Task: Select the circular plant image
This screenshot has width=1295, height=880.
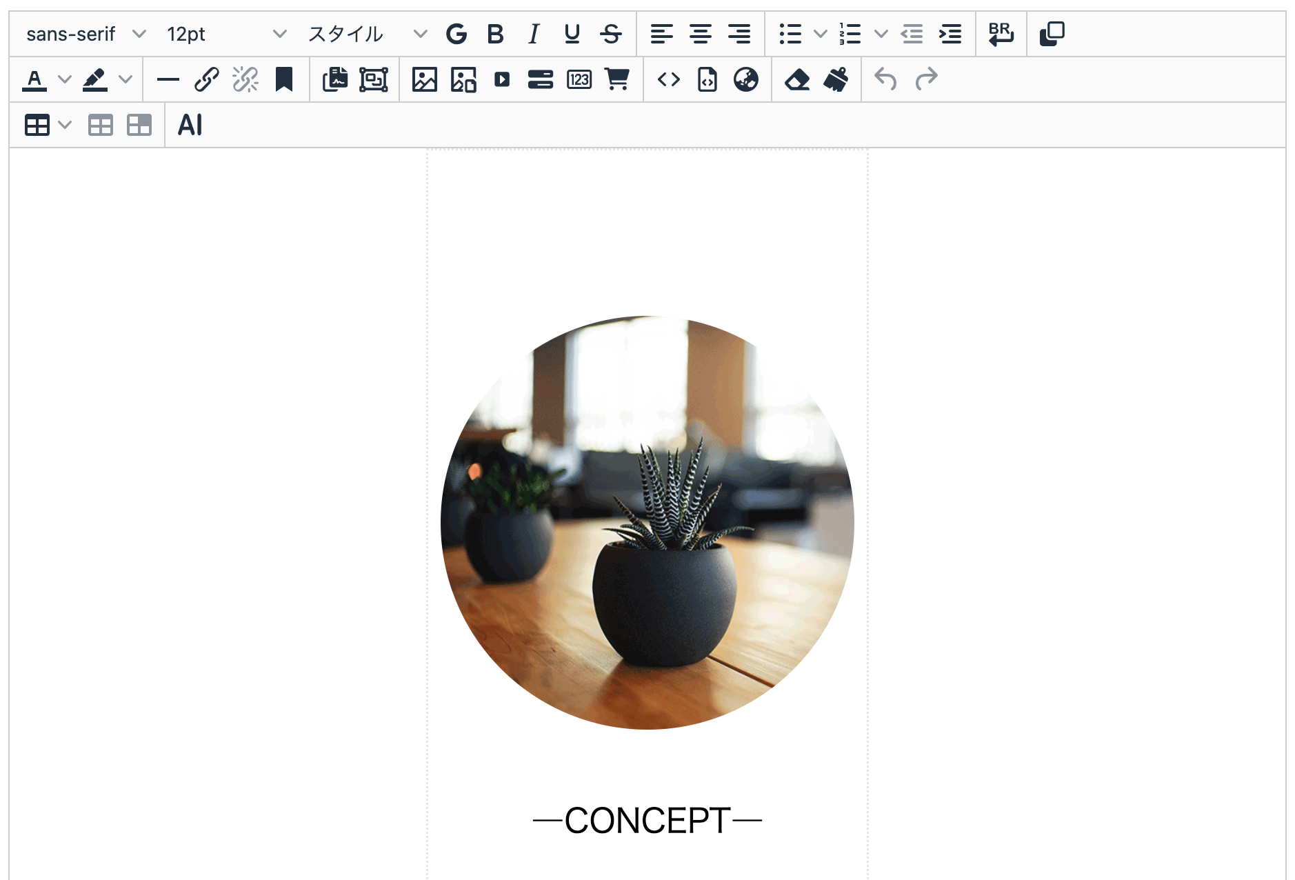Action: (x=647, y=523)
